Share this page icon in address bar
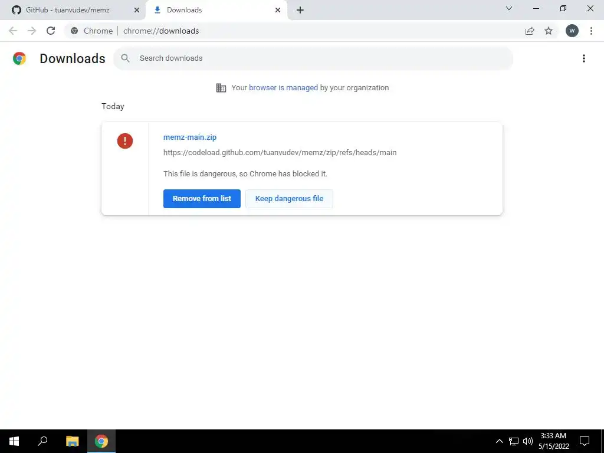This screenshot has height=453, width=604. pos(530,31)
